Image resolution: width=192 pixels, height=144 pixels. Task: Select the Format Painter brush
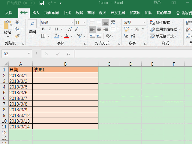[x=17, y=36]
